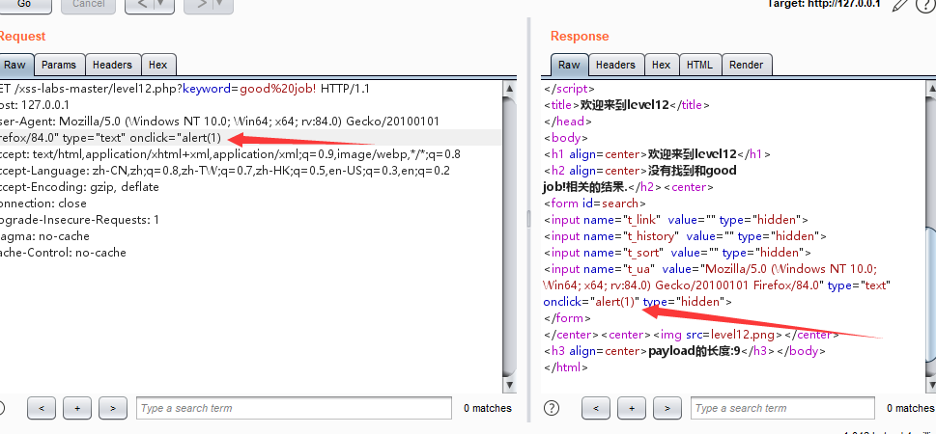The width and height of the screenshot is (936, 434).
Task: Open help icon next to target pencil
Action: tap(925, 5)
